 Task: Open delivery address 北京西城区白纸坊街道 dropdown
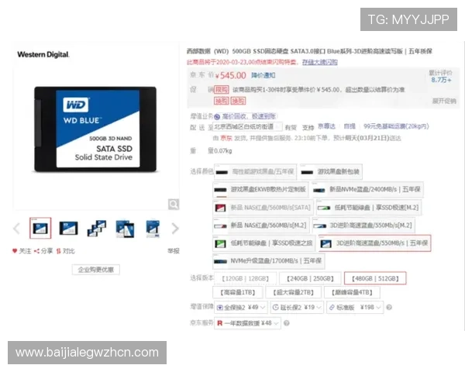coord(247,127)
